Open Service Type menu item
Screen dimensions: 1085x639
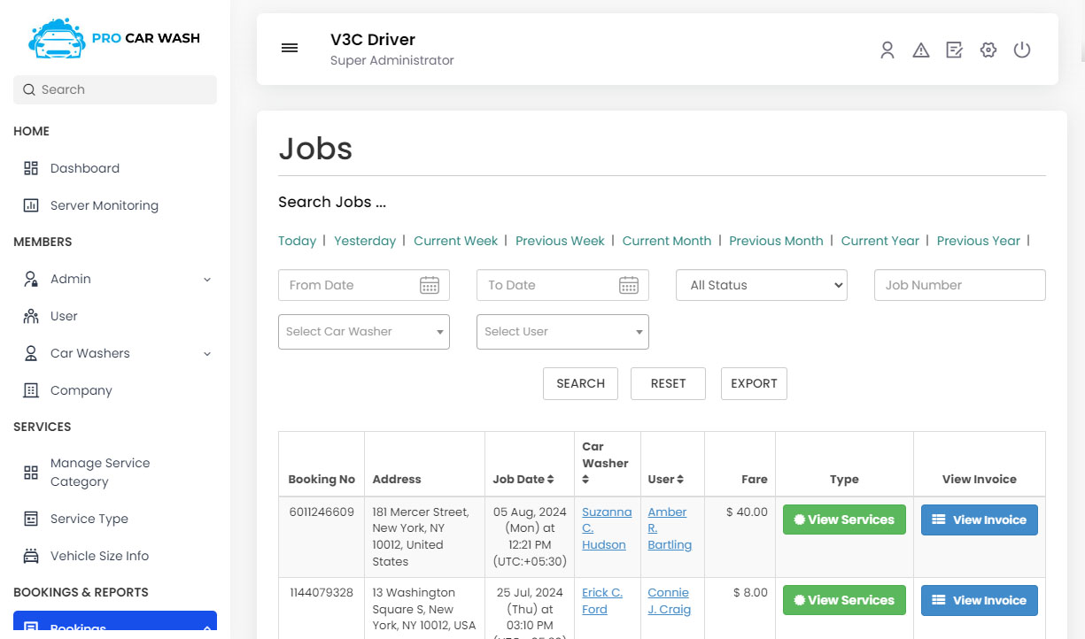pyautogui.click(x=89, y=519)
